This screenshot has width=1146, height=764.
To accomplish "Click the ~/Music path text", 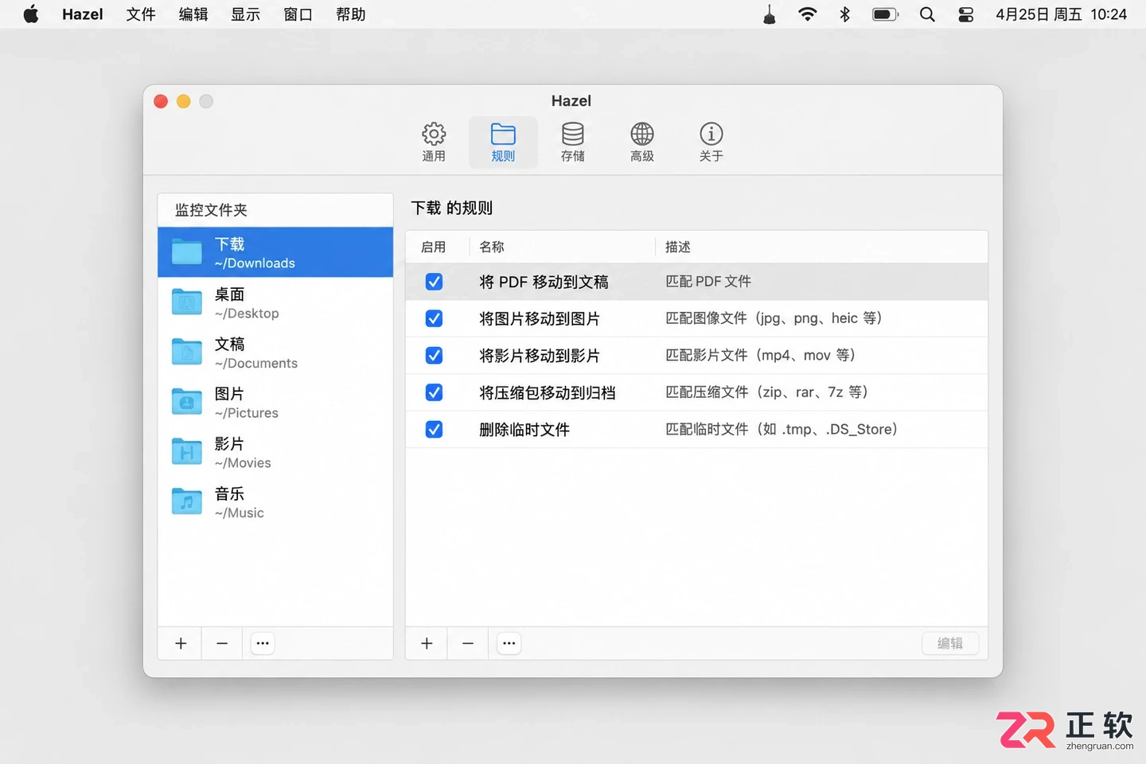I will click(x=240, y=513).
